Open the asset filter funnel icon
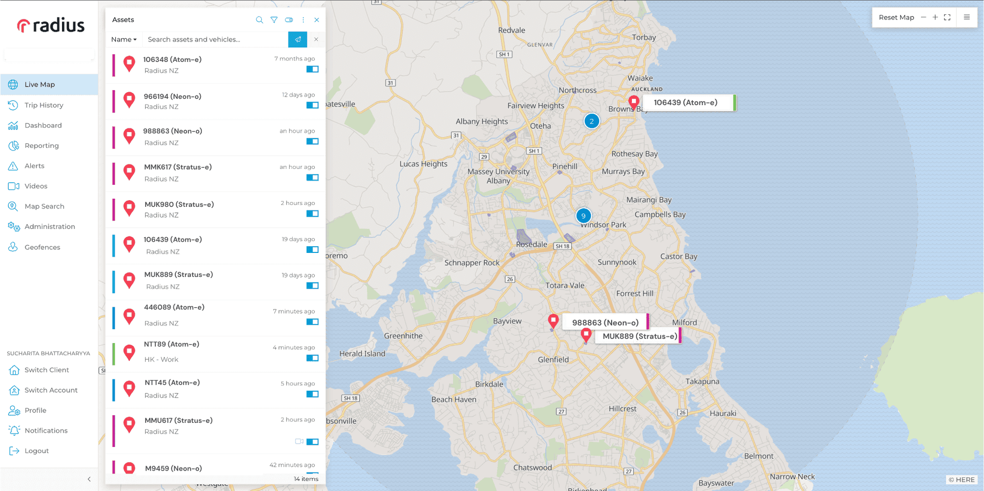The width and height of the screenshot is (984, 491). [274, 20]
